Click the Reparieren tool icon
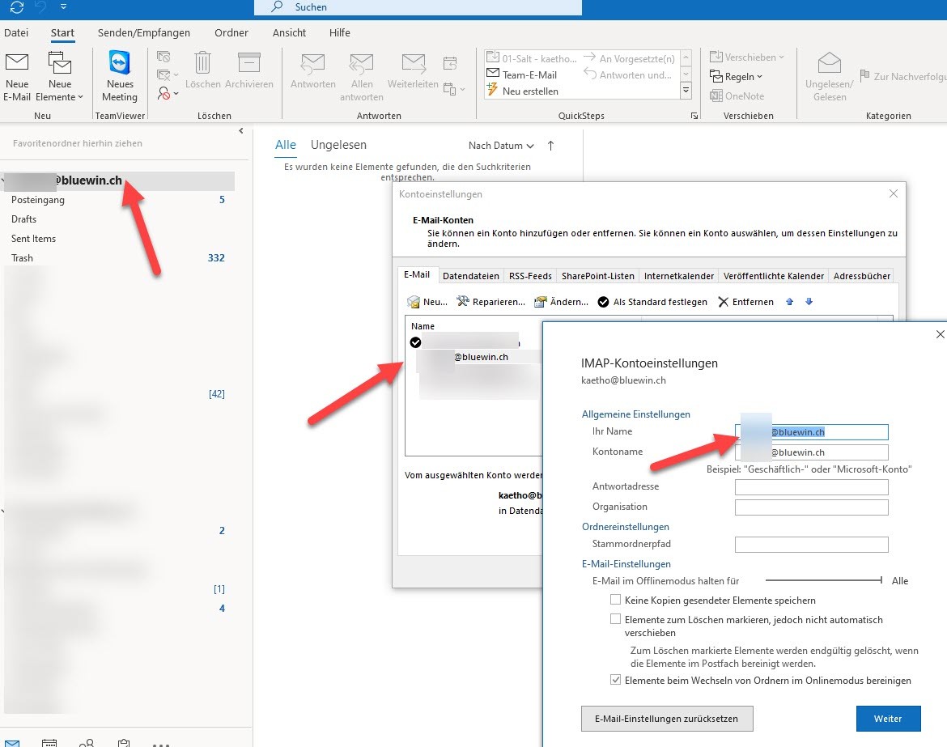This screenshot has height=747, width=947. (x=463, y=302)
